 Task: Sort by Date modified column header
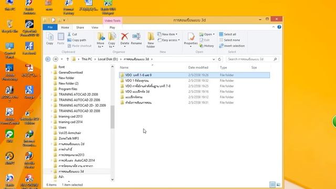pyautogui.click(x=198, y=68)
